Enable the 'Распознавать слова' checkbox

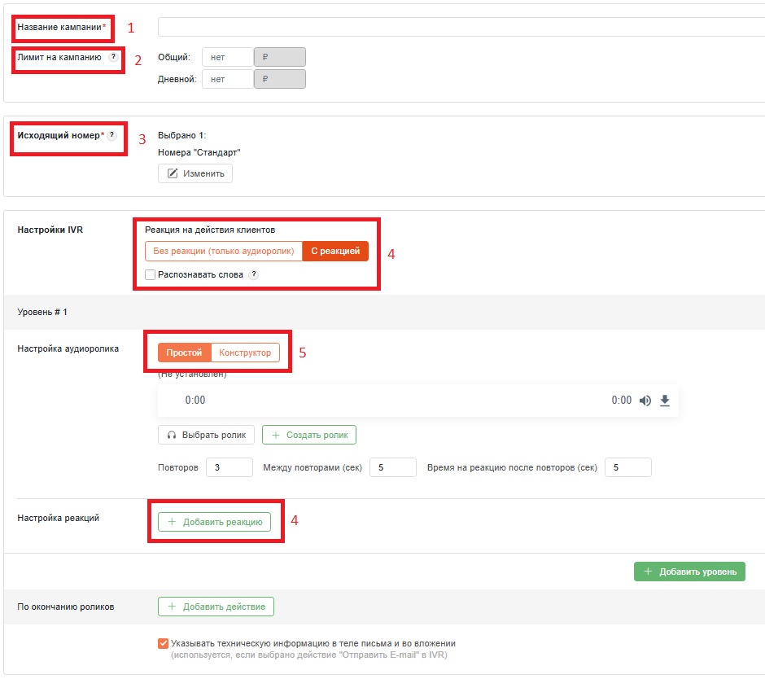[151, 275]
